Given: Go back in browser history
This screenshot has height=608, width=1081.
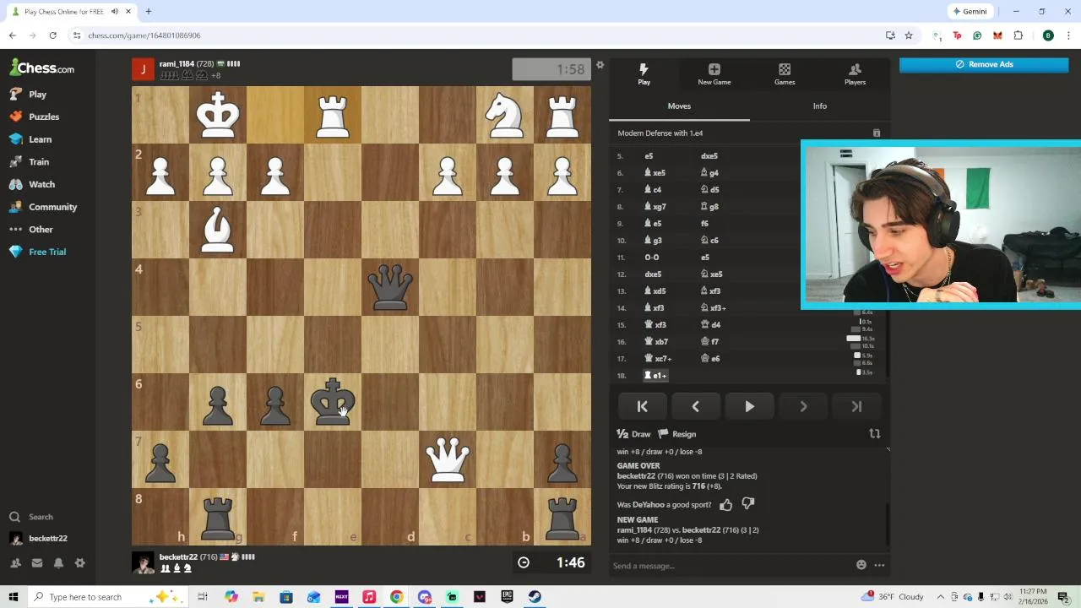Looking at the screenshot, I should (12, 35).
